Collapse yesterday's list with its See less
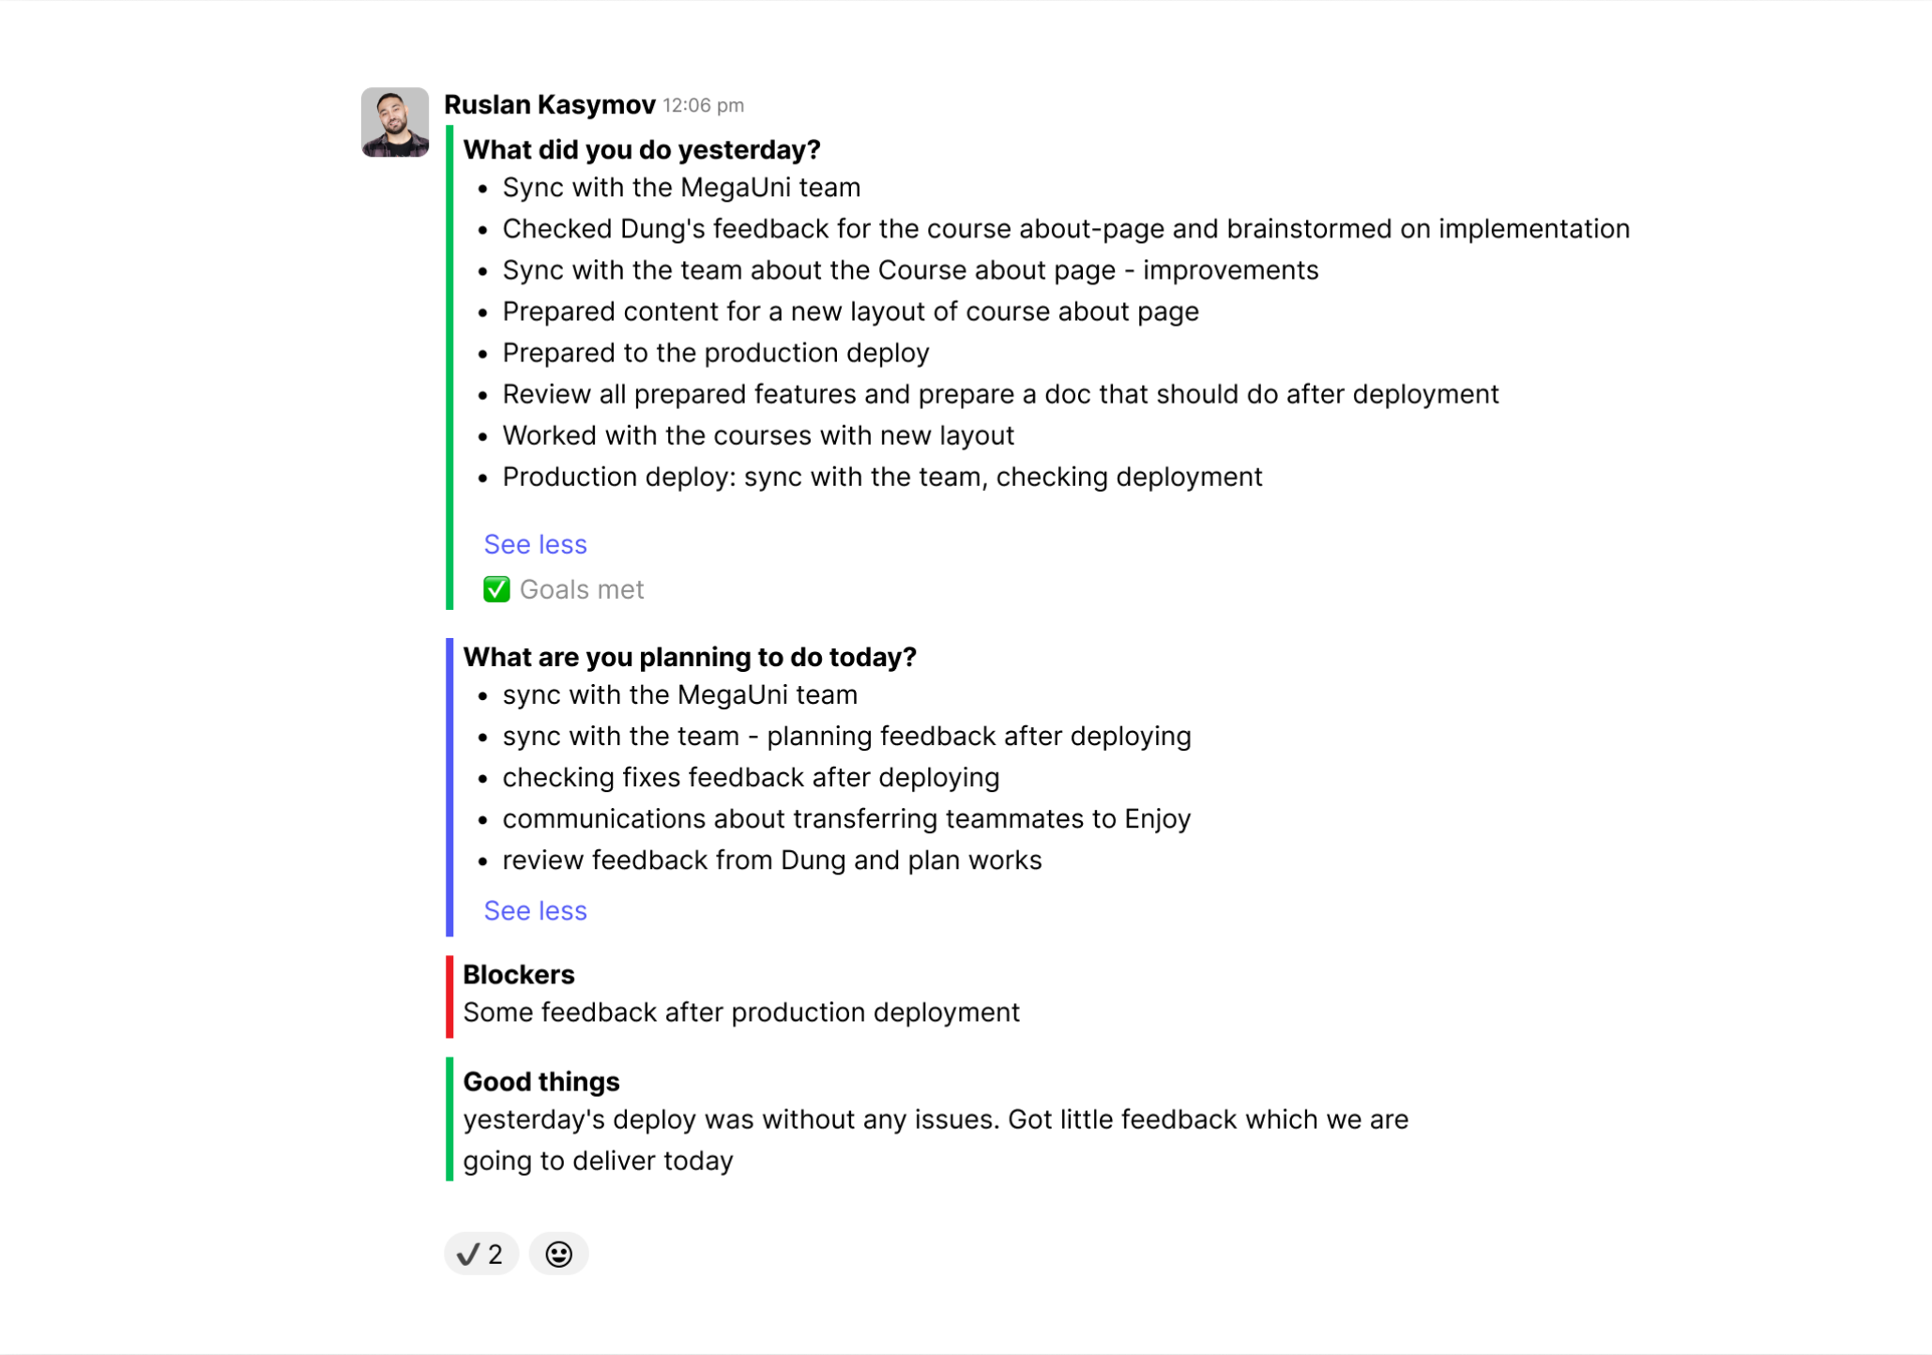The height and width of the screenshot is (1355, 1932). click(535, 544)
